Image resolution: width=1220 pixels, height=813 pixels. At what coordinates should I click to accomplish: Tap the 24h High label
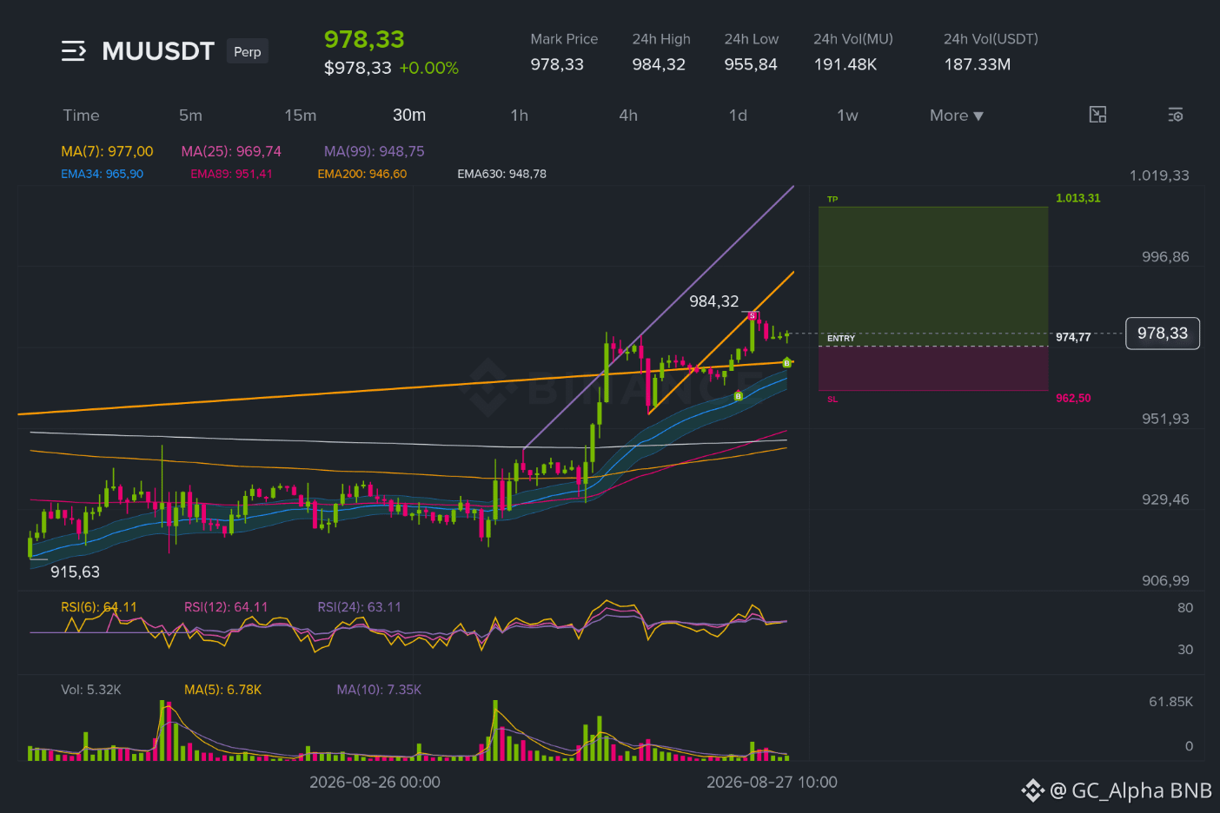(661, 39)
